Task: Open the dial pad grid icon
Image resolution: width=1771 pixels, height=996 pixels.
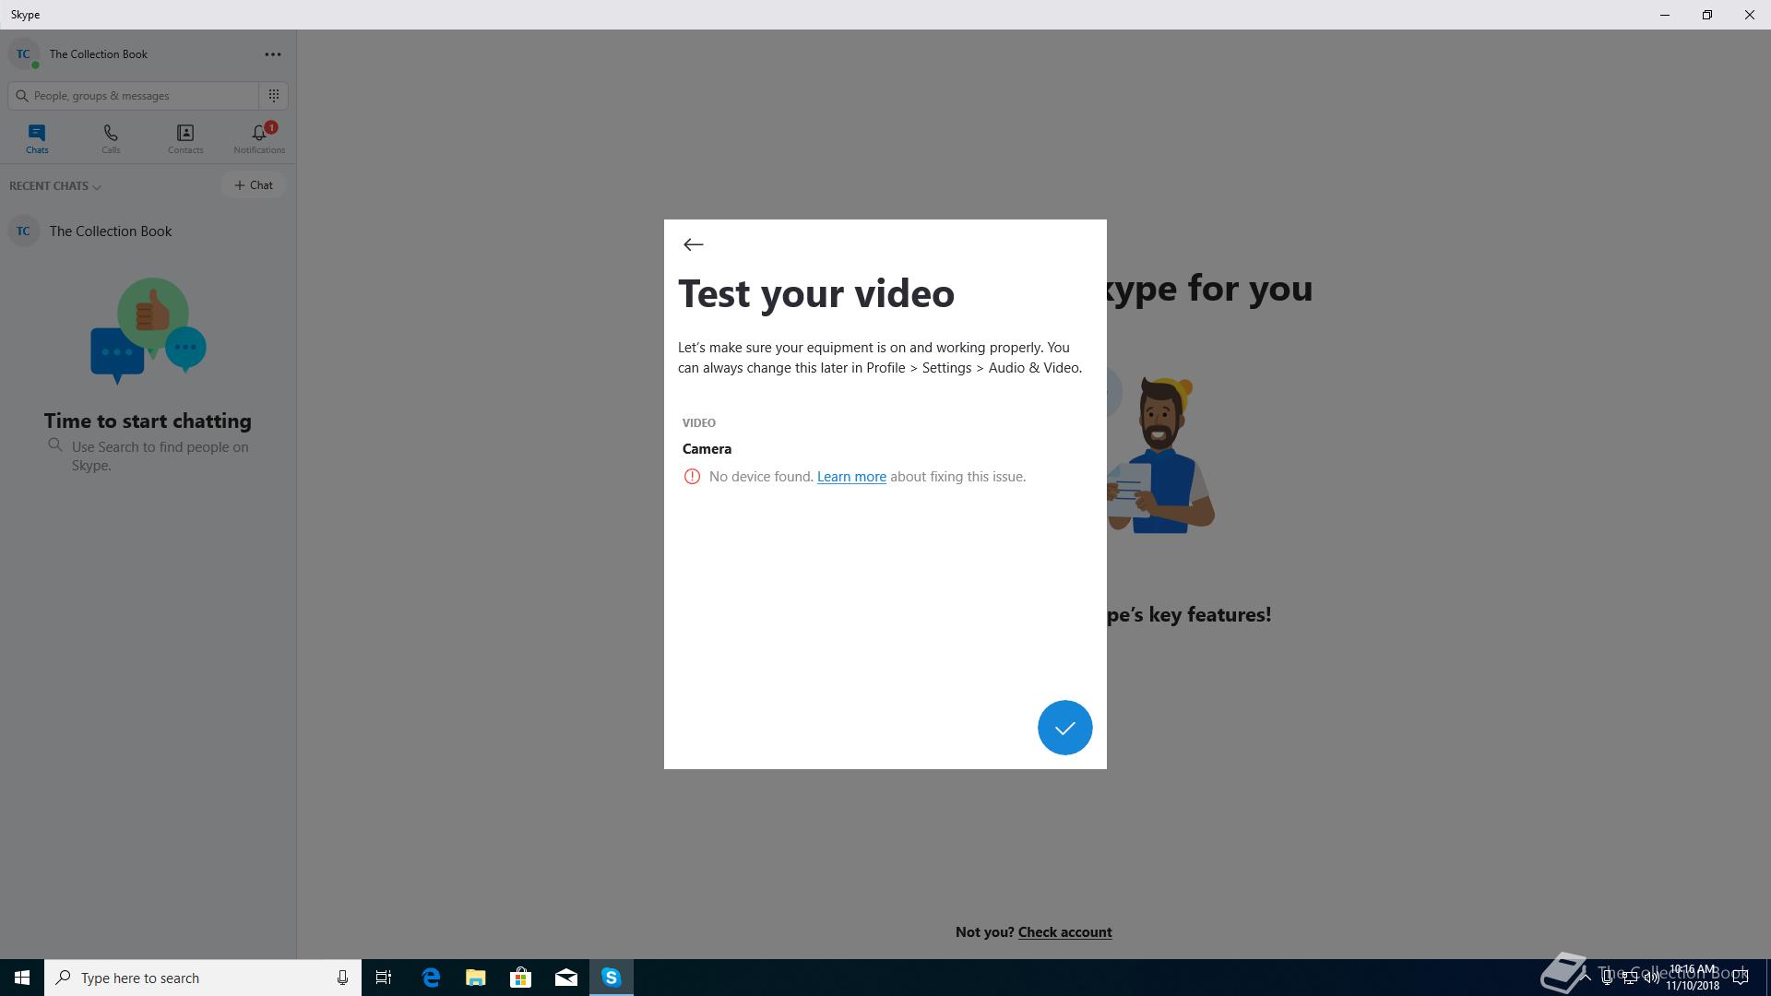Action: (x=274, y=95)
